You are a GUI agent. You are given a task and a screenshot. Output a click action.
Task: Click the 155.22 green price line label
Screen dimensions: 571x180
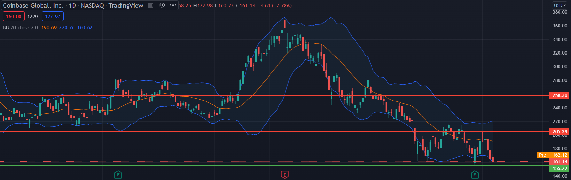pyautogui.click(x=559, y=168)
